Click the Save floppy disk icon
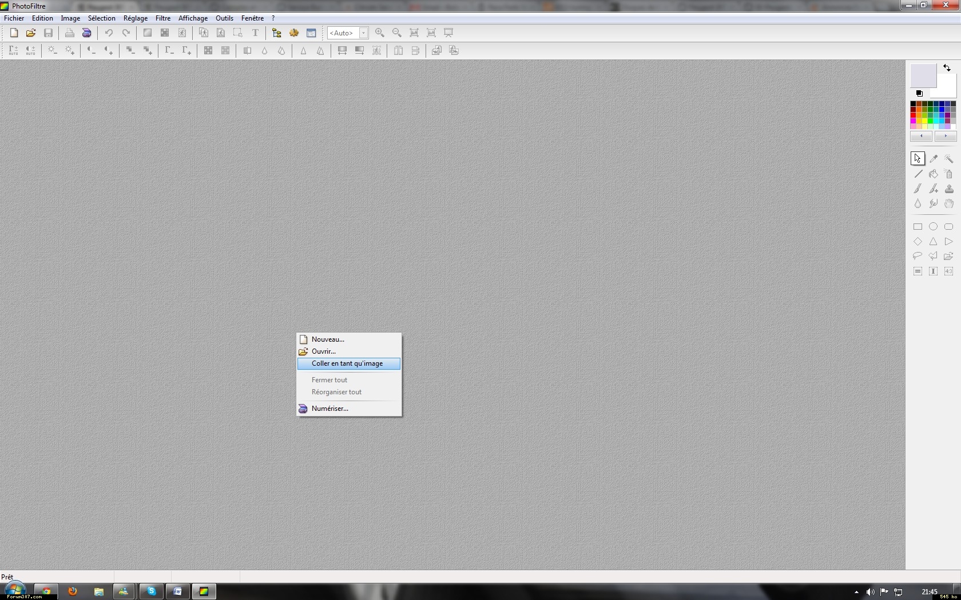Viewport: 961px width, 600px height. pyautogui.click(x=48, y=33)
